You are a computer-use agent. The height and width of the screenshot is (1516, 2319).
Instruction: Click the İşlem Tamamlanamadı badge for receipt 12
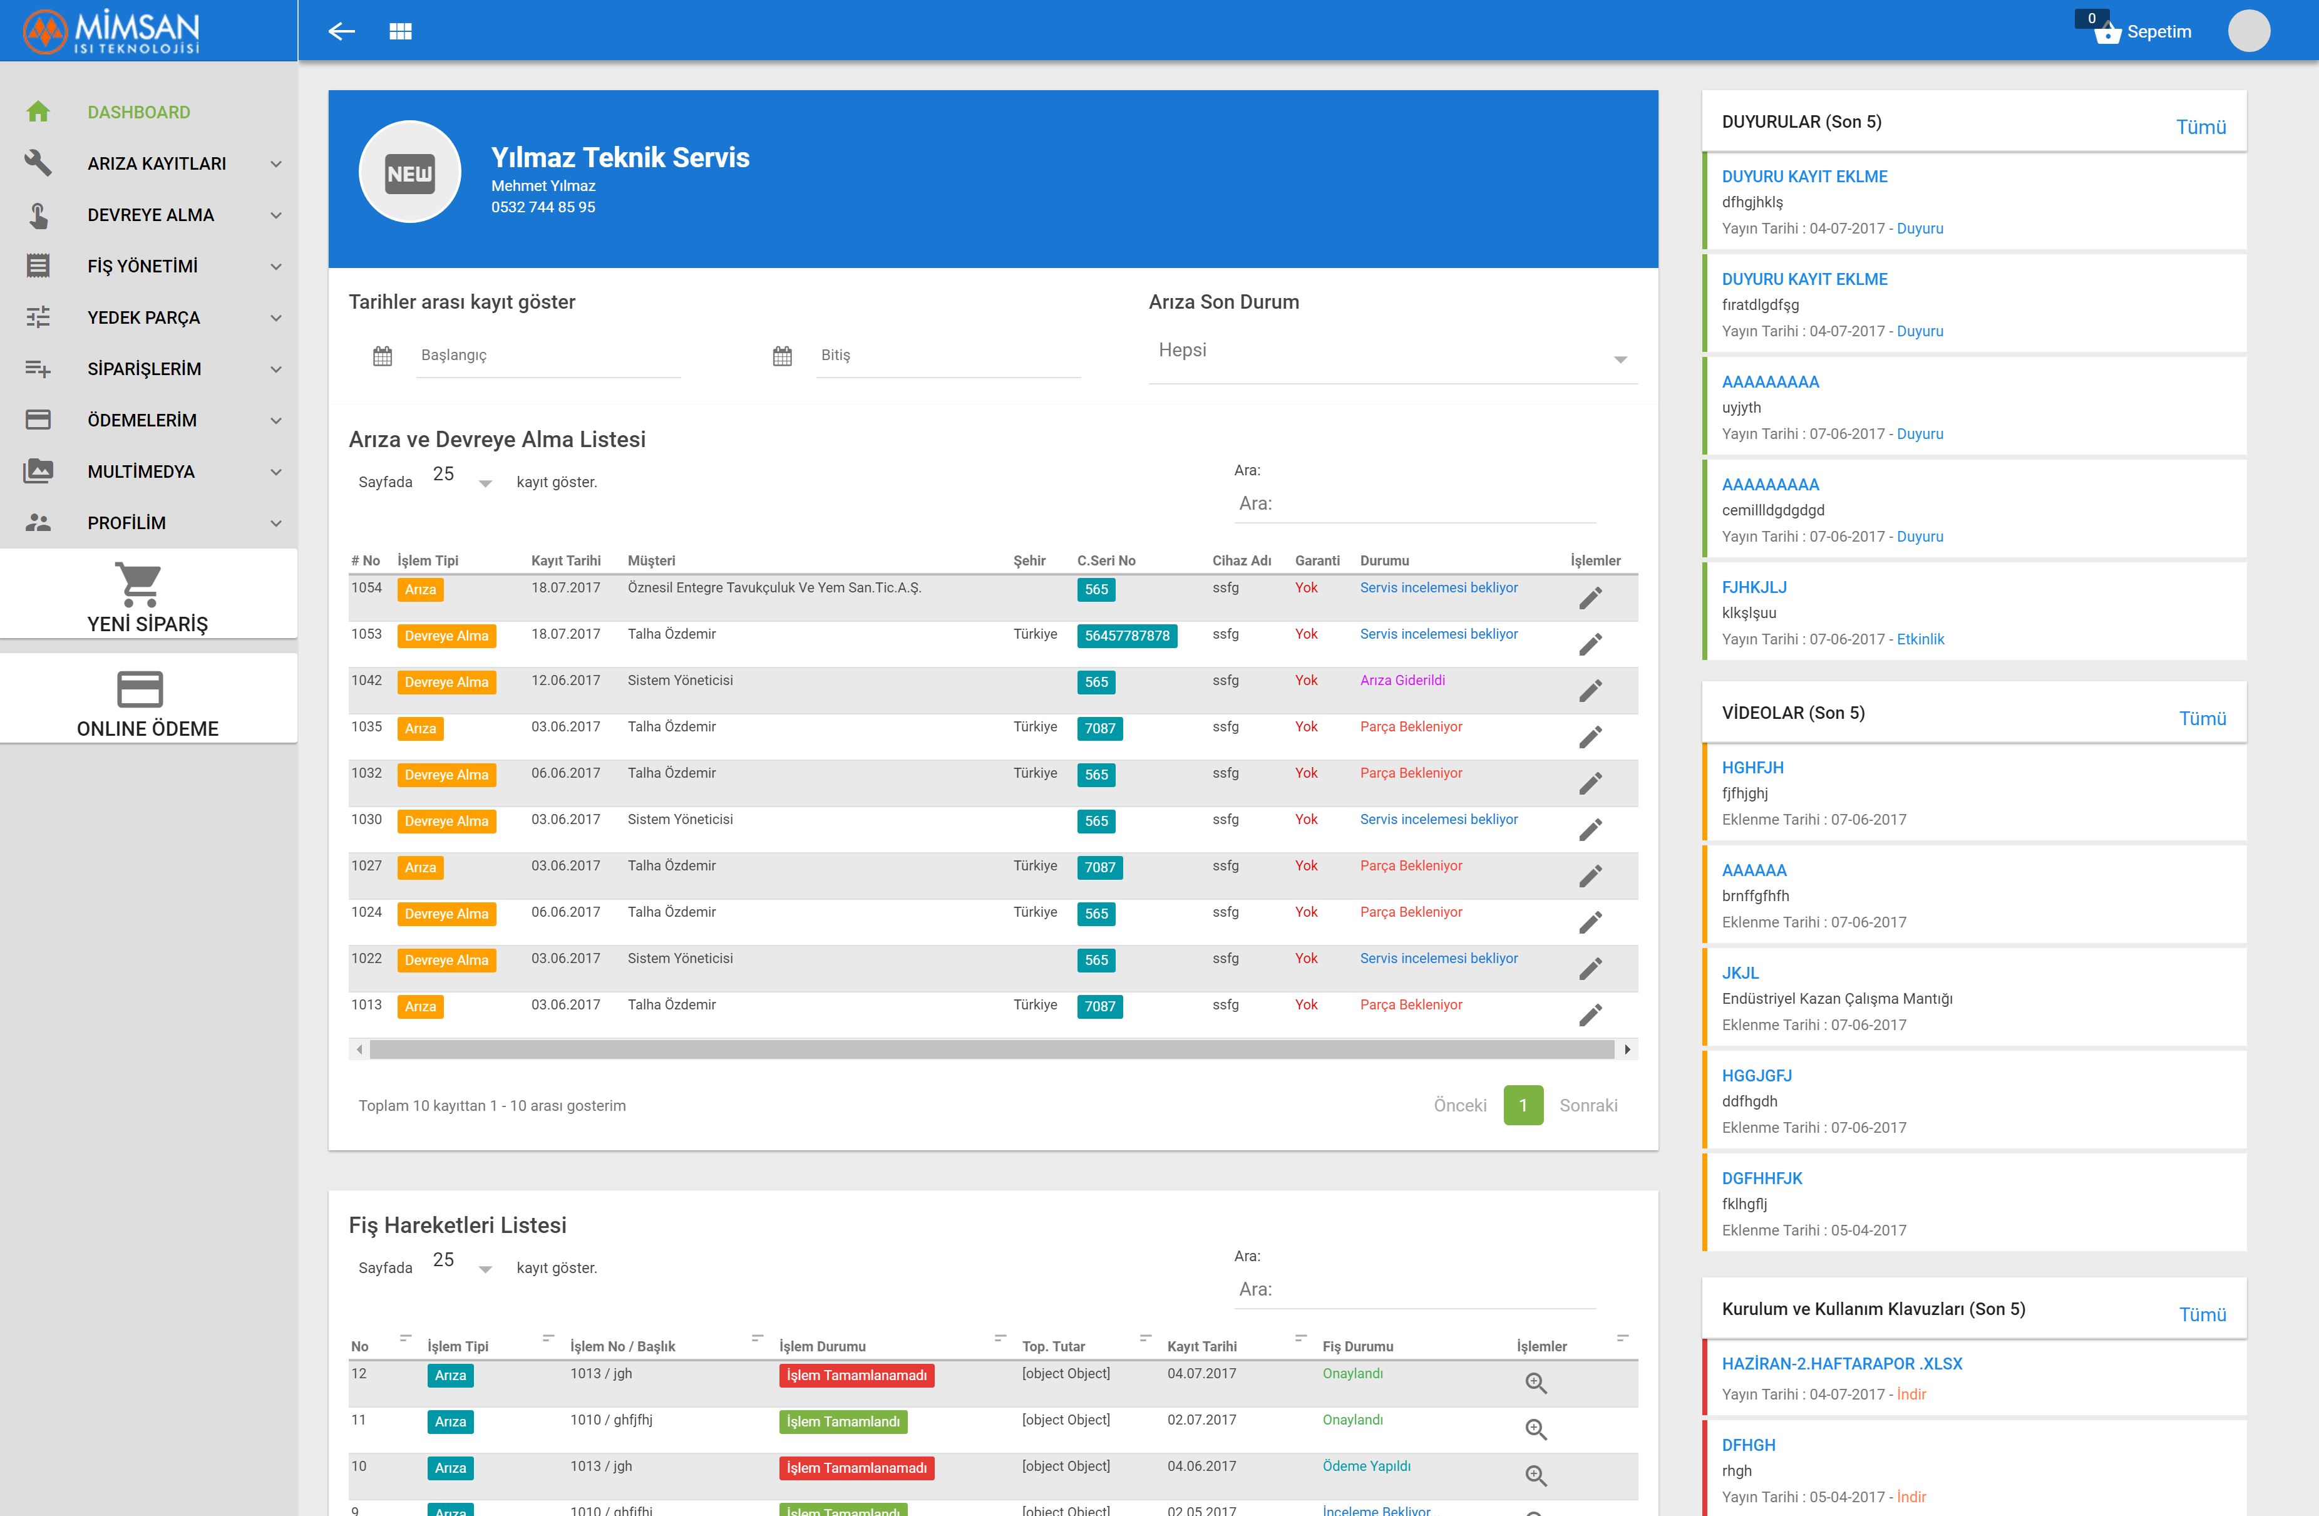click(856, 1374)
